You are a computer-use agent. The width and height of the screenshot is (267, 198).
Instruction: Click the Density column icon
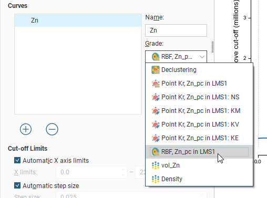[156, 179]
